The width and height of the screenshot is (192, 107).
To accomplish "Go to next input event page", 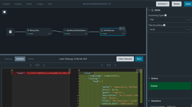I will pyautogui.click(x=44, y=65).
